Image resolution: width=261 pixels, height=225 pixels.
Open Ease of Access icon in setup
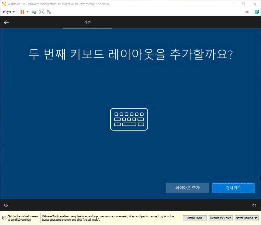point(7,205)
